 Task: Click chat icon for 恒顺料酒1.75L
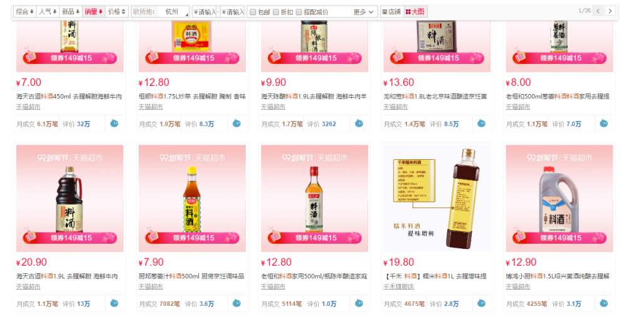click(236, 124)
